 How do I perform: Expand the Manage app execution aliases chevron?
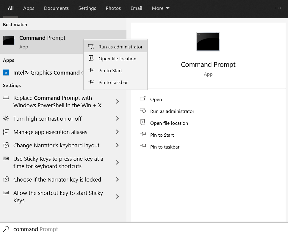point(117,132)
